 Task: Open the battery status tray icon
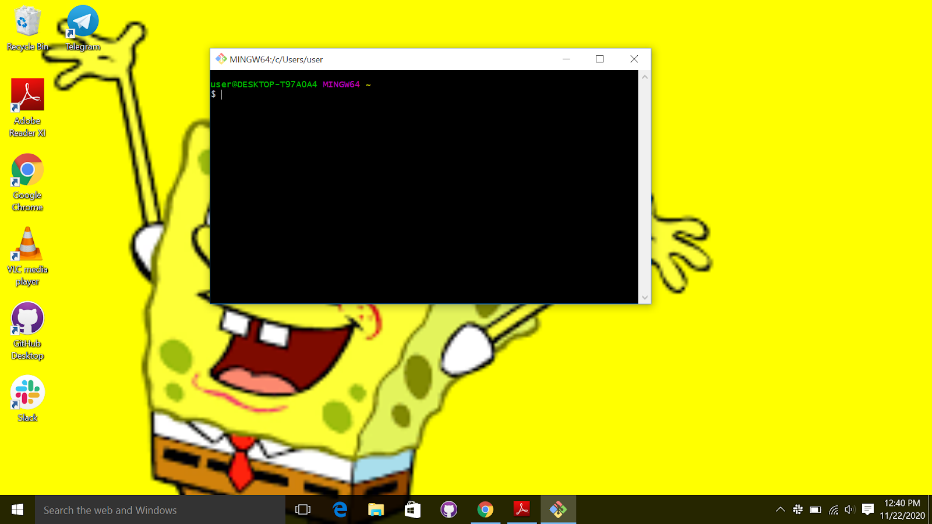pyautogui.click(x=815, y=510)
